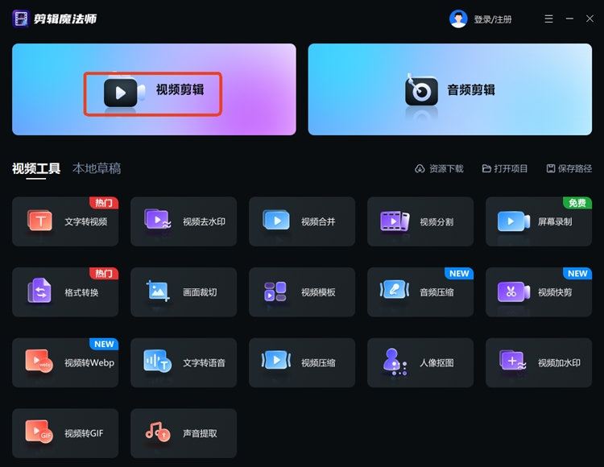This screenshot has height=467, width=604.
Task: Click the 声音提取 label
Action: click(x=200, y=433)
